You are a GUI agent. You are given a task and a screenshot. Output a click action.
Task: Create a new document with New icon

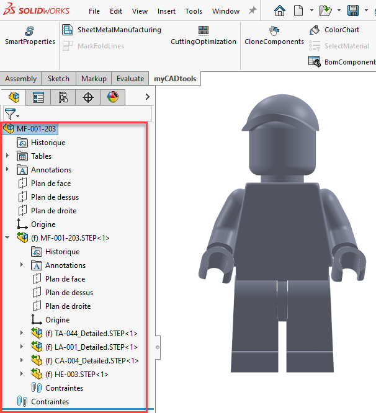298,11
